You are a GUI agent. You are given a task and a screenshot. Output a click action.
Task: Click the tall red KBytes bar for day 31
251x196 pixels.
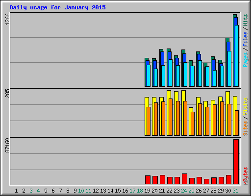click(x=236, y=162)
